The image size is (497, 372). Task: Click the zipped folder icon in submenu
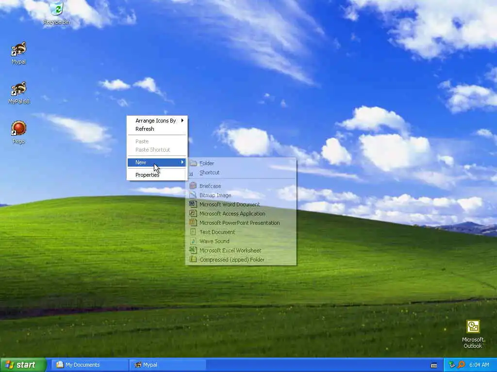point(193,260)
